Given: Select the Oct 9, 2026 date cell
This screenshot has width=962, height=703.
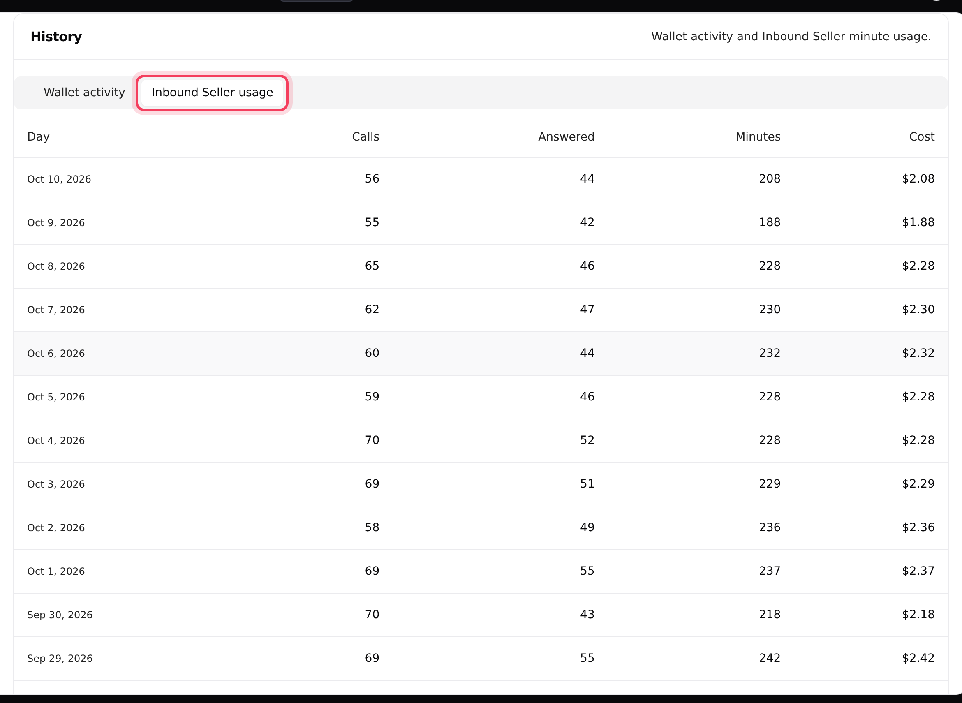Looking at the screenshot, I should point(56,222).
